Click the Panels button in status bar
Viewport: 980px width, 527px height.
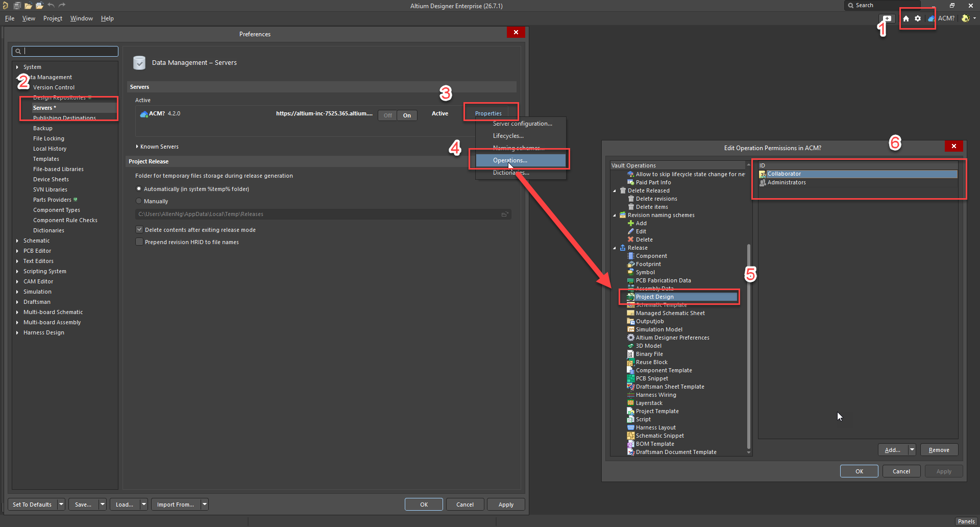(966, 521)
